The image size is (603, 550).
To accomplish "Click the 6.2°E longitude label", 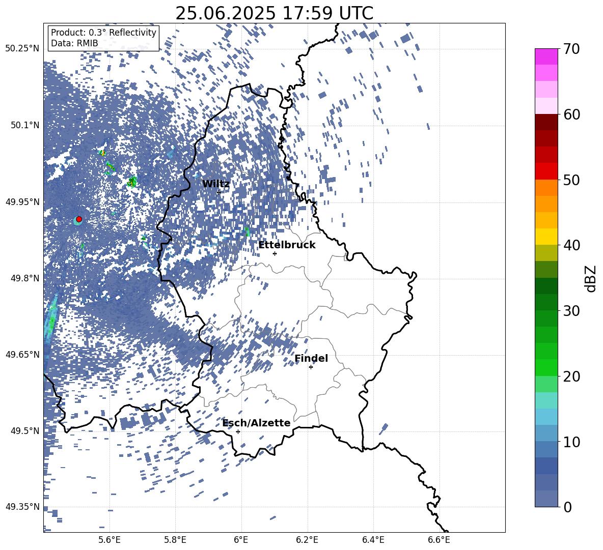I will [x=307, y=540].
